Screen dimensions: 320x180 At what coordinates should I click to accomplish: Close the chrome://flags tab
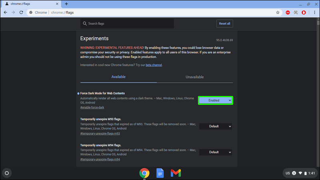[x=57, y=4]
